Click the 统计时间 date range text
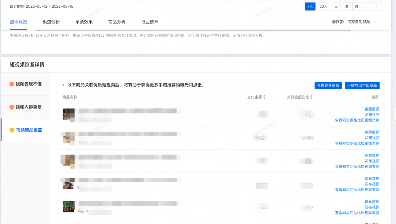Screen dimensions: 396x224 (41, 6)
